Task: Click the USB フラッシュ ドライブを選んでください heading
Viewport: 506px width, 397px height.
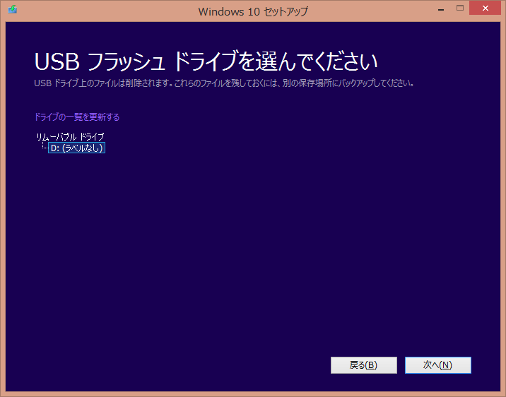Action: (206, 61)
